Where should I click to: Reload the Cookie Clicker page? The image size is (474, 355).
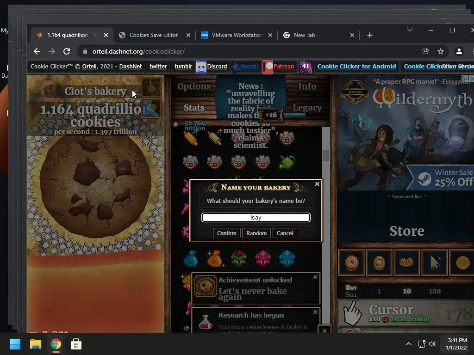(67, 51)
